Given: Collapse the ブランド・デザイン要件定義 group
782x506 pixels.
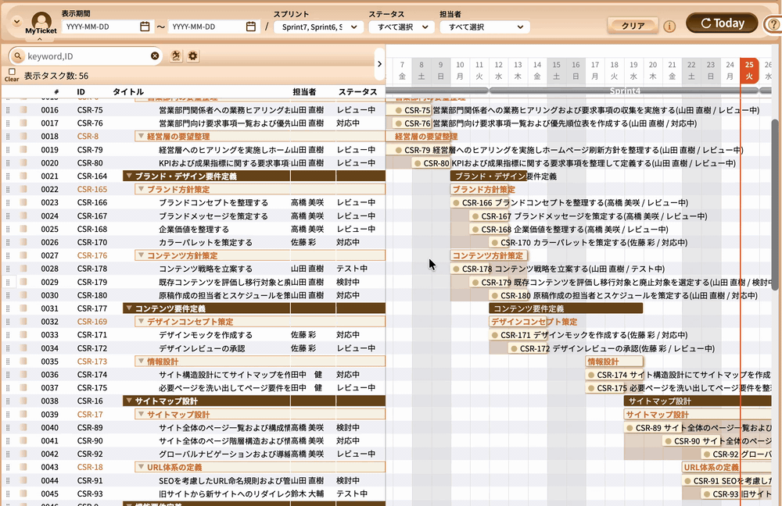Looking at the screenshot, I should [x=129, y=176].
